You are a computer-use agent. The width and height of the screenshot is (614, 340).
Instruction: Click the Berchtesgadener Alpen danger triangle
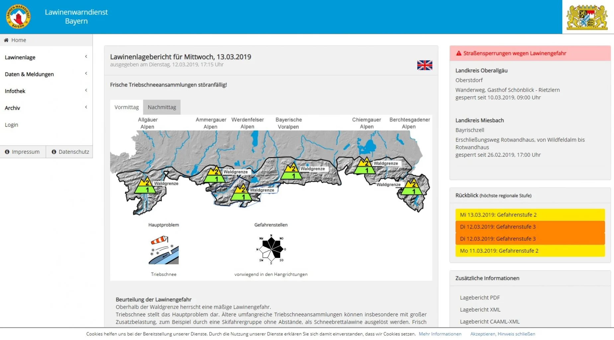[412, 187]
